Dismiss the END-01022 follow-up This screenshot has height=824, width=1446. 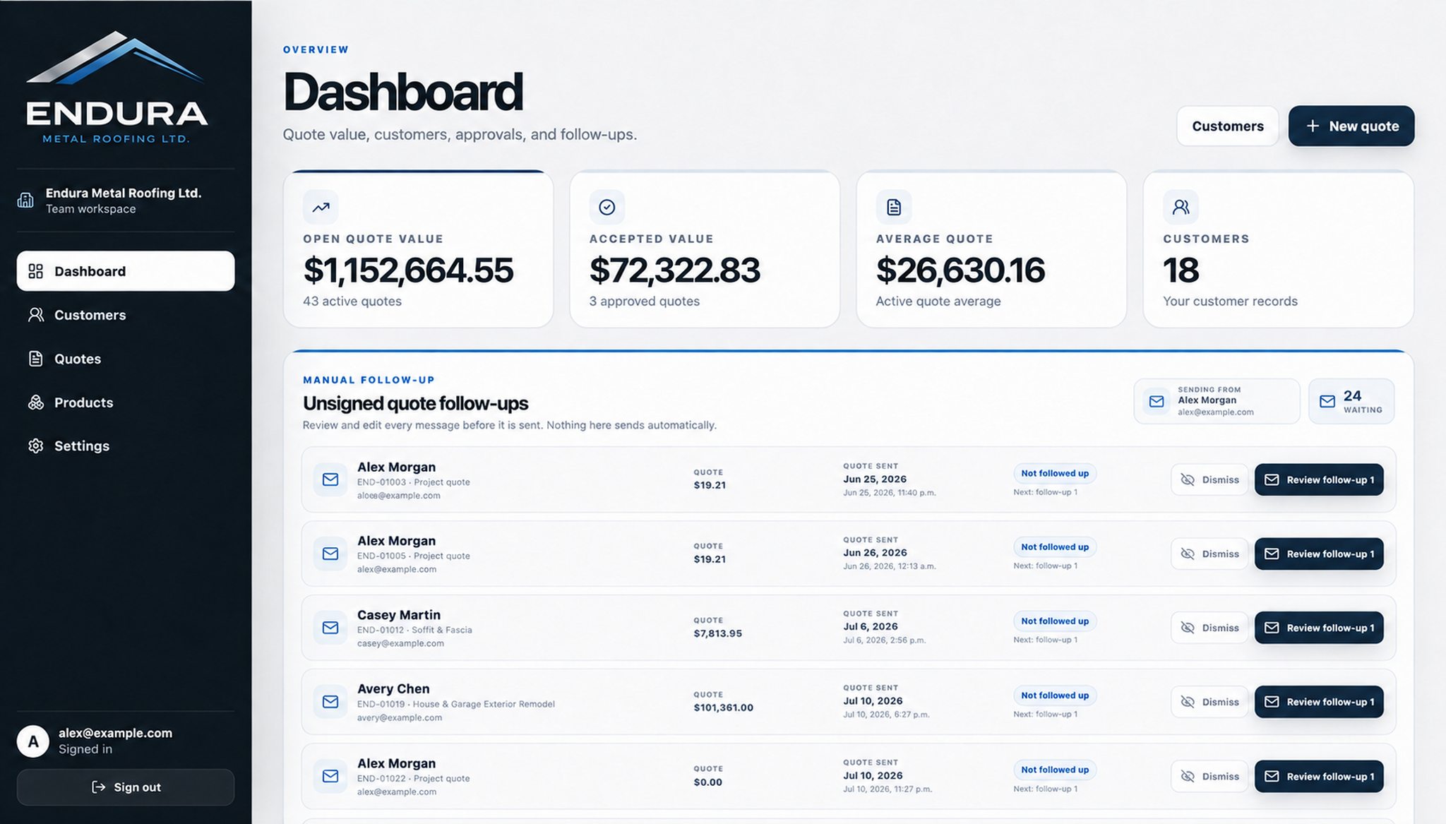pyautogui.click(x=1209, y=776)
